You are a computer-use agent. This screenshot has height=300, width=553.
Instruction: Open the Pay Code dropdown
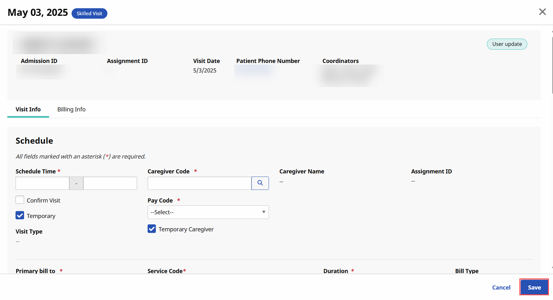[208, 212]
